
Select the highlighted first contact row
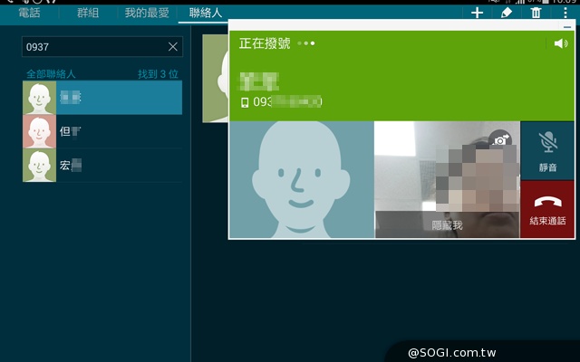click(x=102, y=98)
